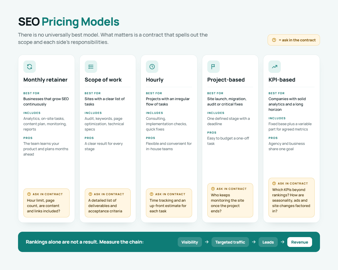
Task: Click the BEST FOR label in the Hourly card
Action: point(154,93)
